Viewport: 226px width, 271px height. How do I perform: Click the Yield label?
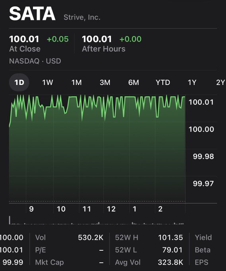pyautogui.click(x=203, y=238)
